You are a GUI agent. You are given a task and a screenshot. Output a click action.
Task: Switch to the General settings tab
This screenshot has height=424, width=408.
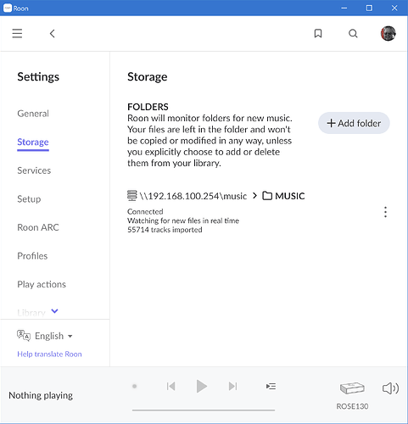(33, 114)
